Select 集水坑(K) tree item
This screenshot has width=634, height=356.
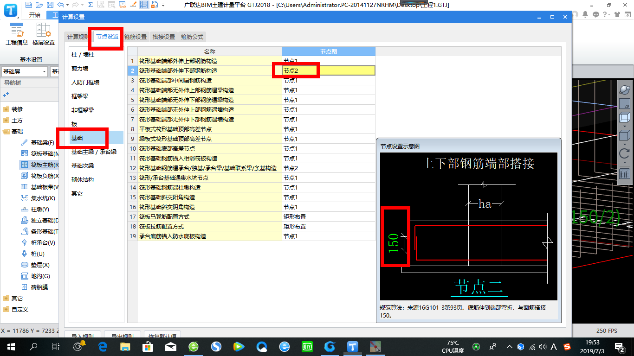point(39,198)
